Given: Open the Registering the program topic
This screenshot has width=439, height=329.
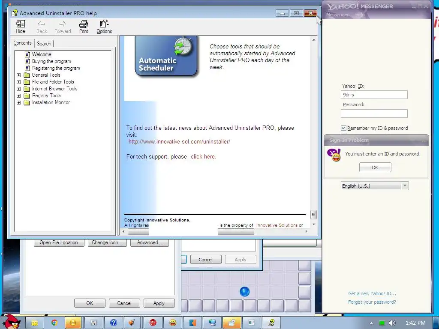Looking at the screenshot, I should pyautogui.click(x=56, y=68).
